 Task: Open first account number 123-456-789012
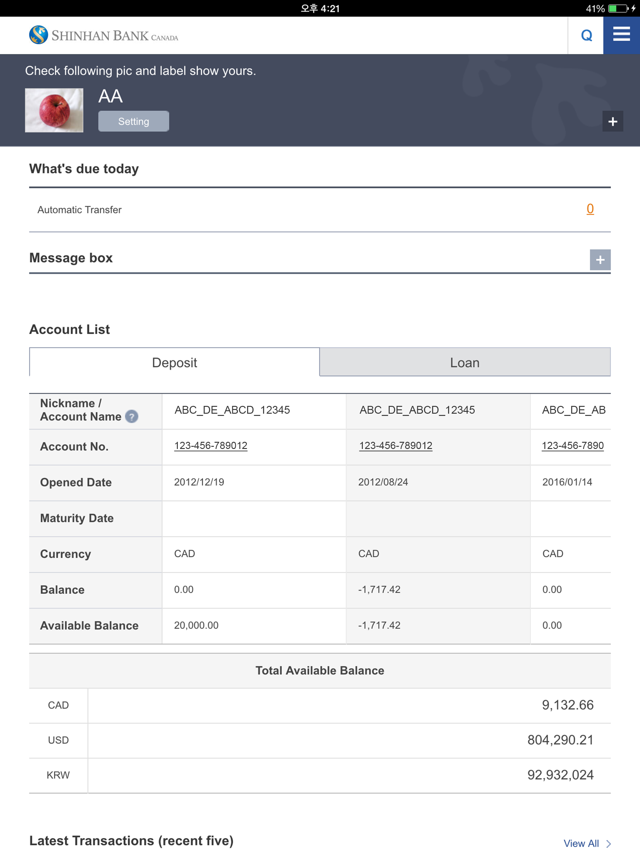(x=210, y=446)
